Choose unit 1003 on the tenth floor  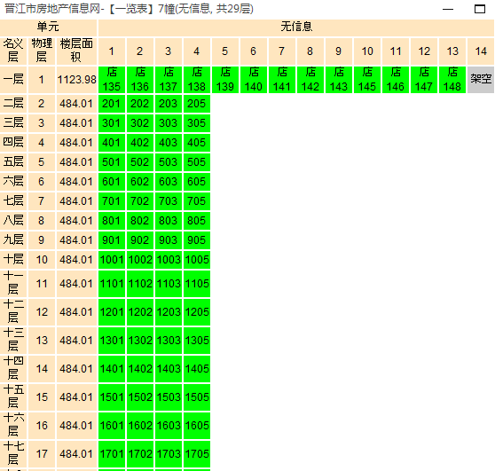[169, 260]
